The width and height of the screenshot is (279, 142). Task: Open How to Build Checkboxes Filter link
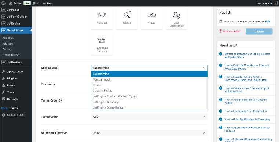coord(247,67)
